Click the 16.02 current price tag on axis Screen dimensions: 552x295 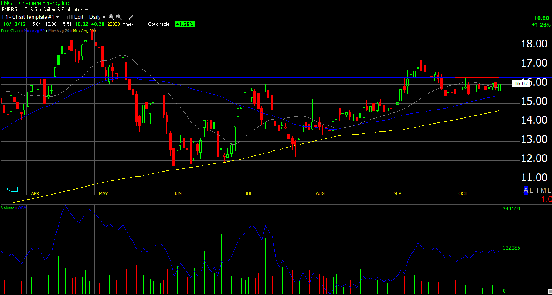point(521,83)
